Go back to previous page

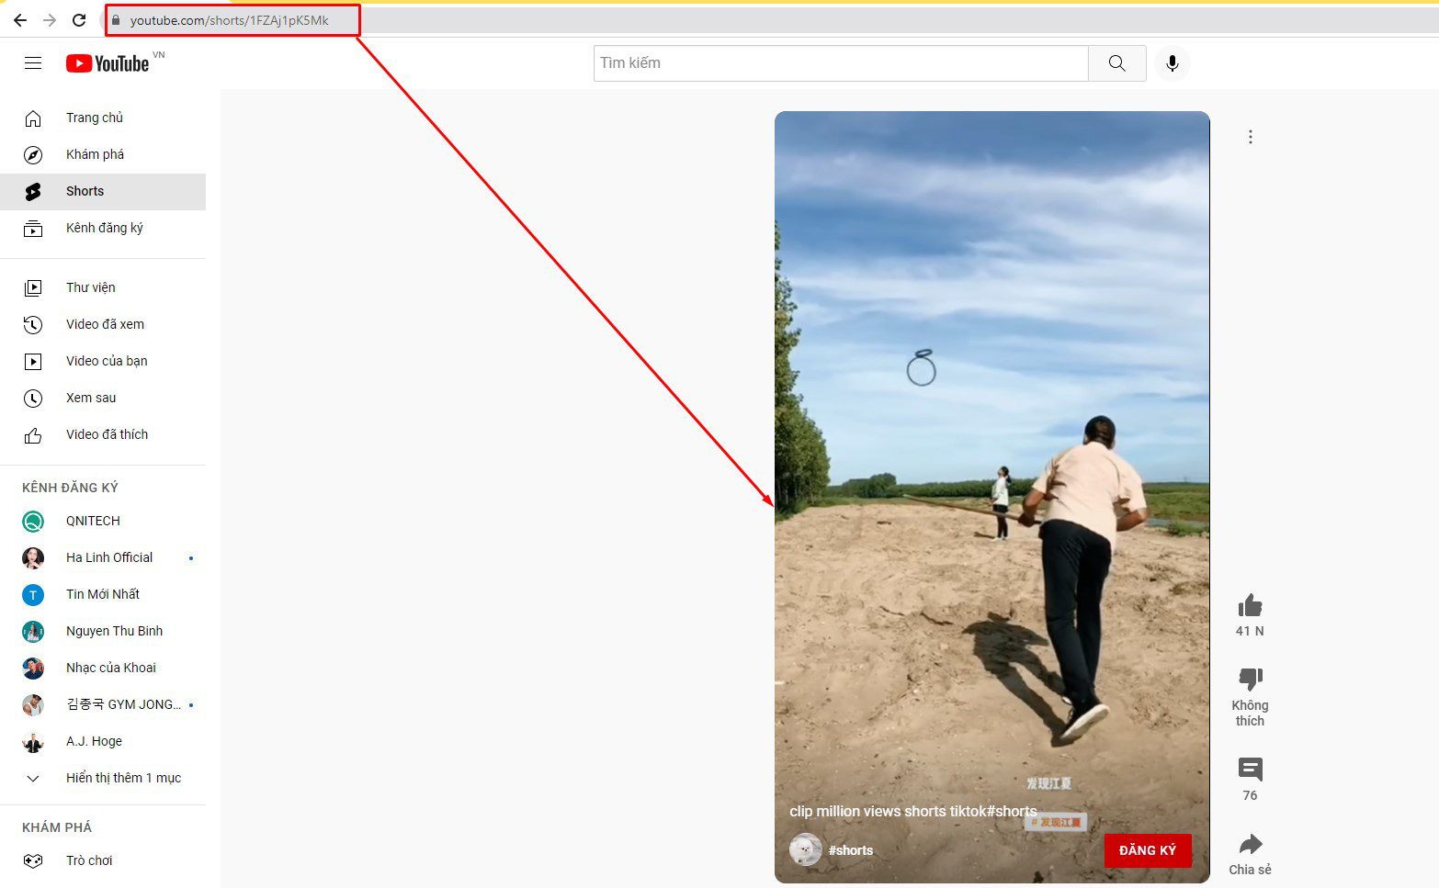(x=20, y=20)
